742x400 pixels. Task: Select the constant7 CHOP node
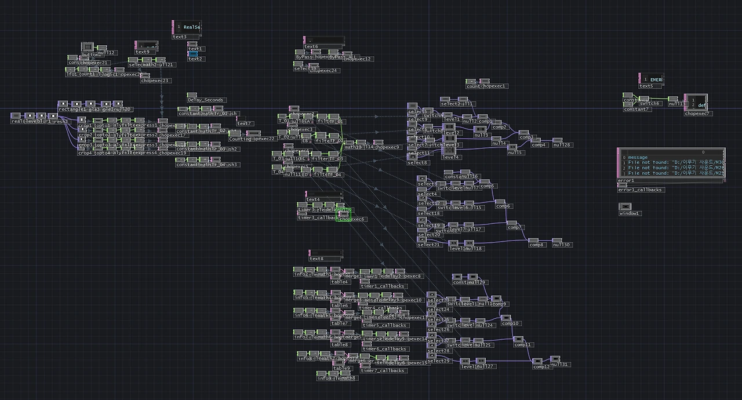pyautogui.click(x=627, y=104)
